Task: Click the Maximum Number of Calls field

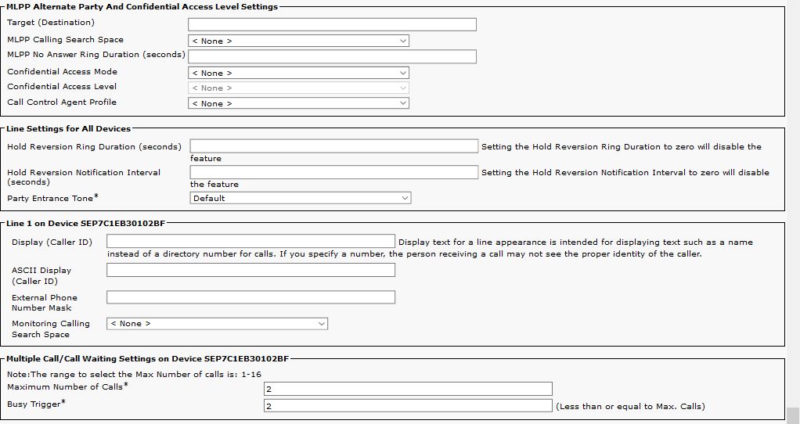Action: pos(408,389)
